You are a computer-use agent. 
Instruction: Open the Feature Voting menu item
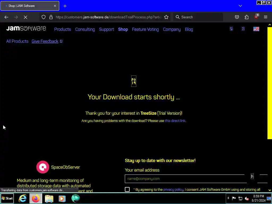tap(145, 29)
